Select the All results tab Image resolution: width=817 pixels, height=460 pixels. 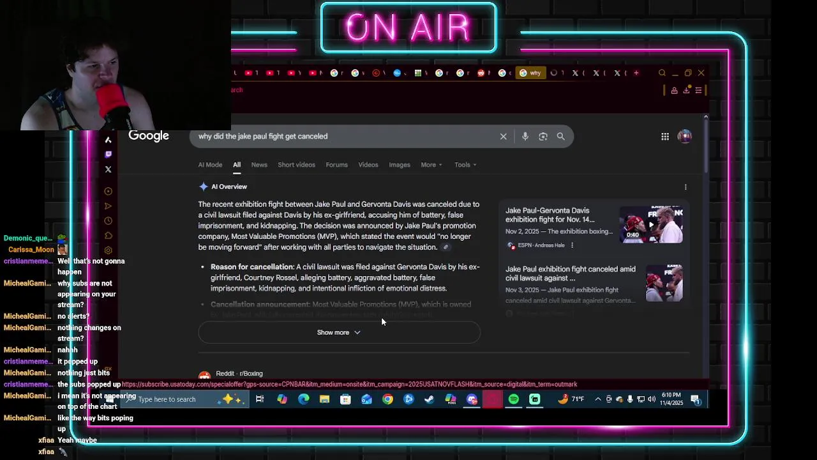click(x=237, y=165)
